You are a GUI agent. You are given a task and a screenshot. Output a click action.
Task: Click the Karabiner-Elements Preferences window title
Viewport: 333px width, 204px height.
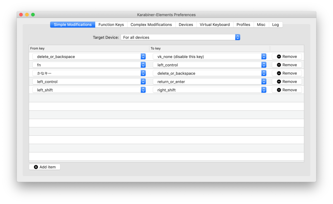click(166, 15)
